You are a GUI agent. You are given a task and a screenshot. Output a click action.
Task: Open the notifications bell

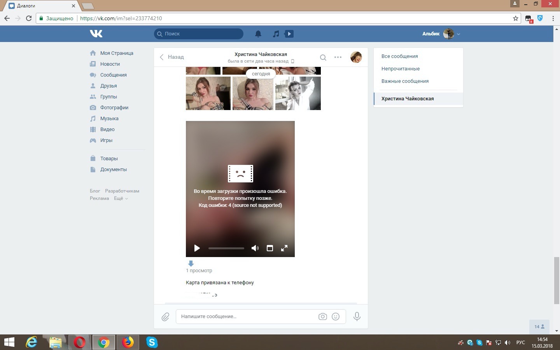258,34
